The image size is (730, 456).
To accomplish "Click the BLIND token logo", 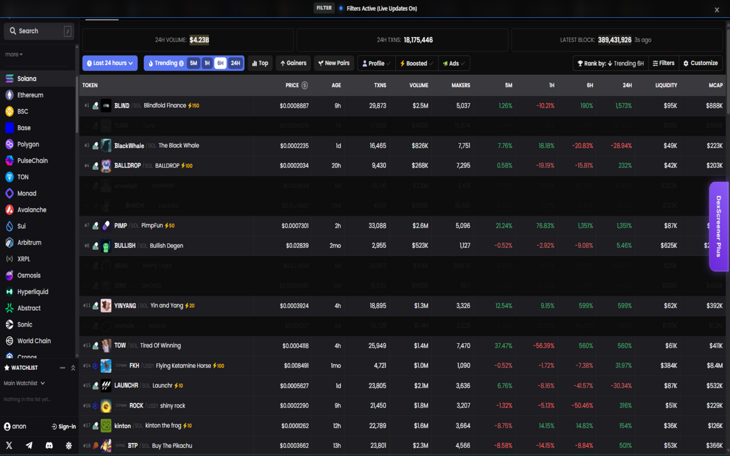I will pos(106,105).
